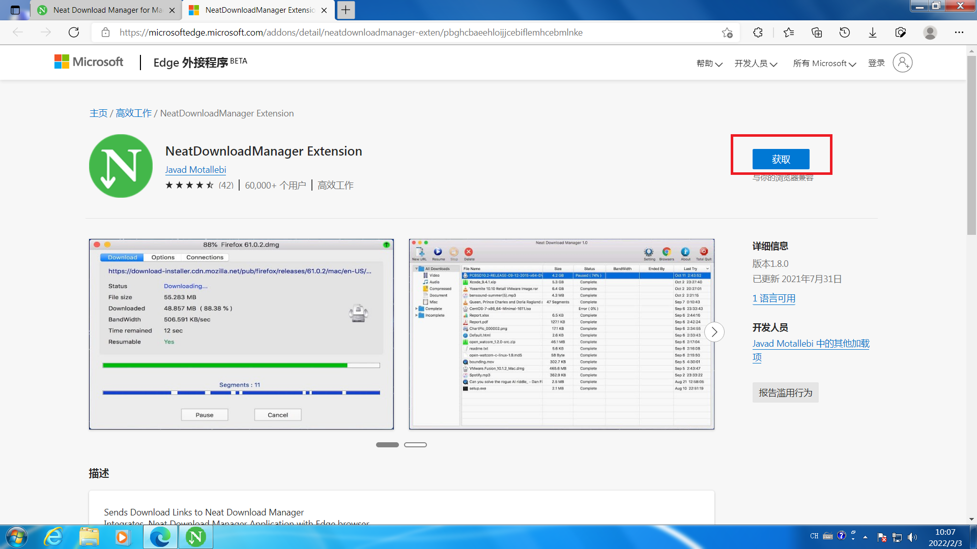Go to 高效工作 breadcrumb link
The height and width of the screenshot is (549, 977).
[133, 113]
